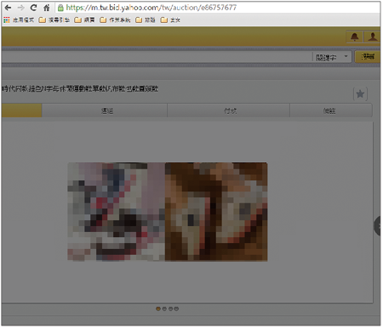Image resolution: width=383 pixels, height=328 pixels.
Task: Click the yellow 搜尋 search button
Action: point(368,57)
